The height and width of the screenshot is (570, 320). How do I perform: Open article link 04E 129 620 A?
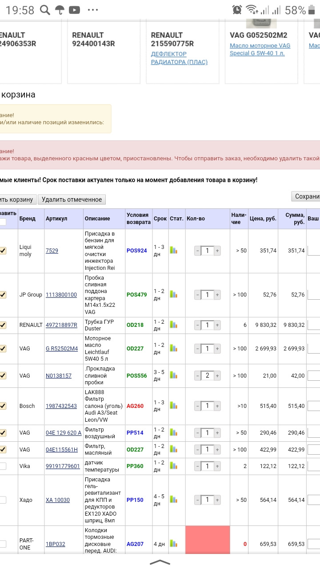[64, 432]
